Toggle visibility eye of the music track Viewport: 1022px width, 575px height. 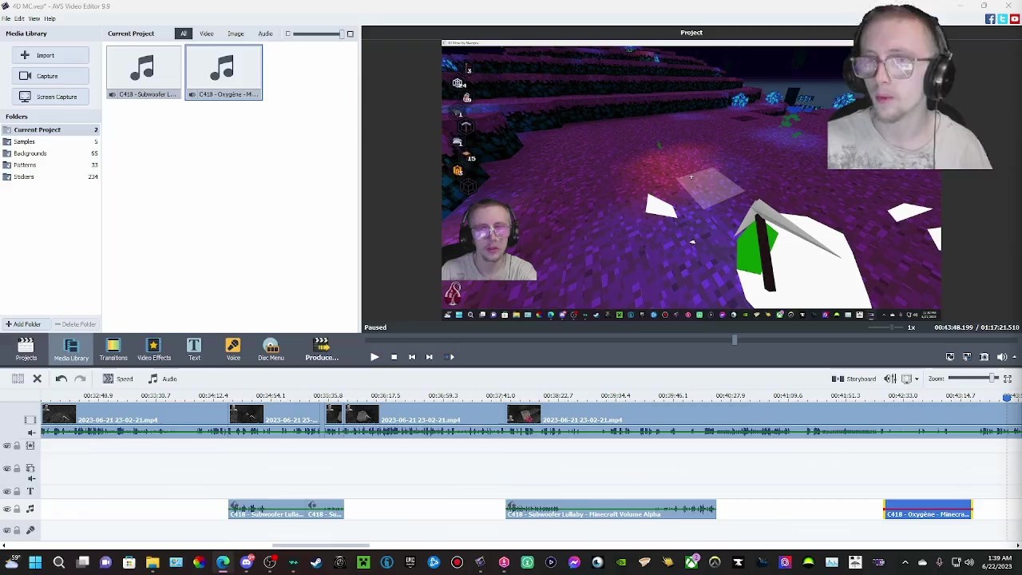click(7, 510)
